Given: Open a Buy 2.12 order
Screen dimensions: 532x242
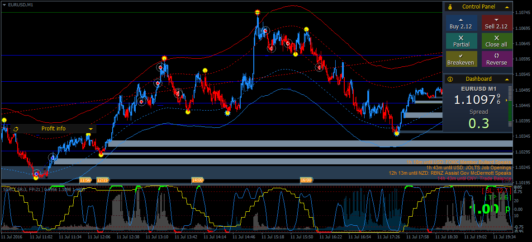Looking at the screenshot, I should 461,23.
